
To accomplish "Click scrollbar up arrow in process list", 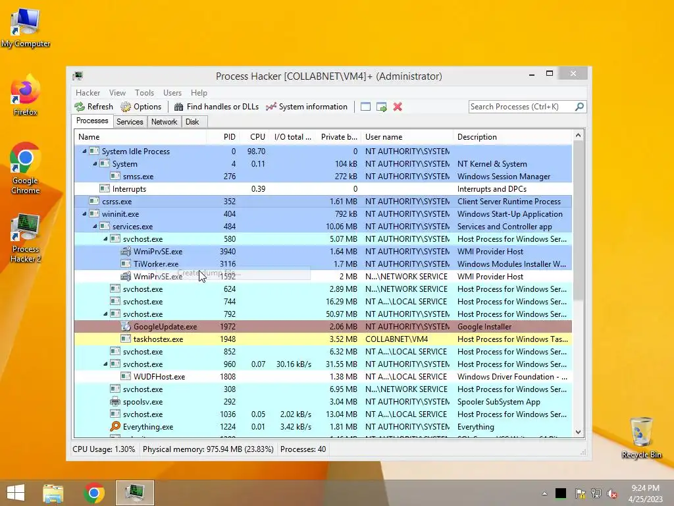I will coord(578,136).
